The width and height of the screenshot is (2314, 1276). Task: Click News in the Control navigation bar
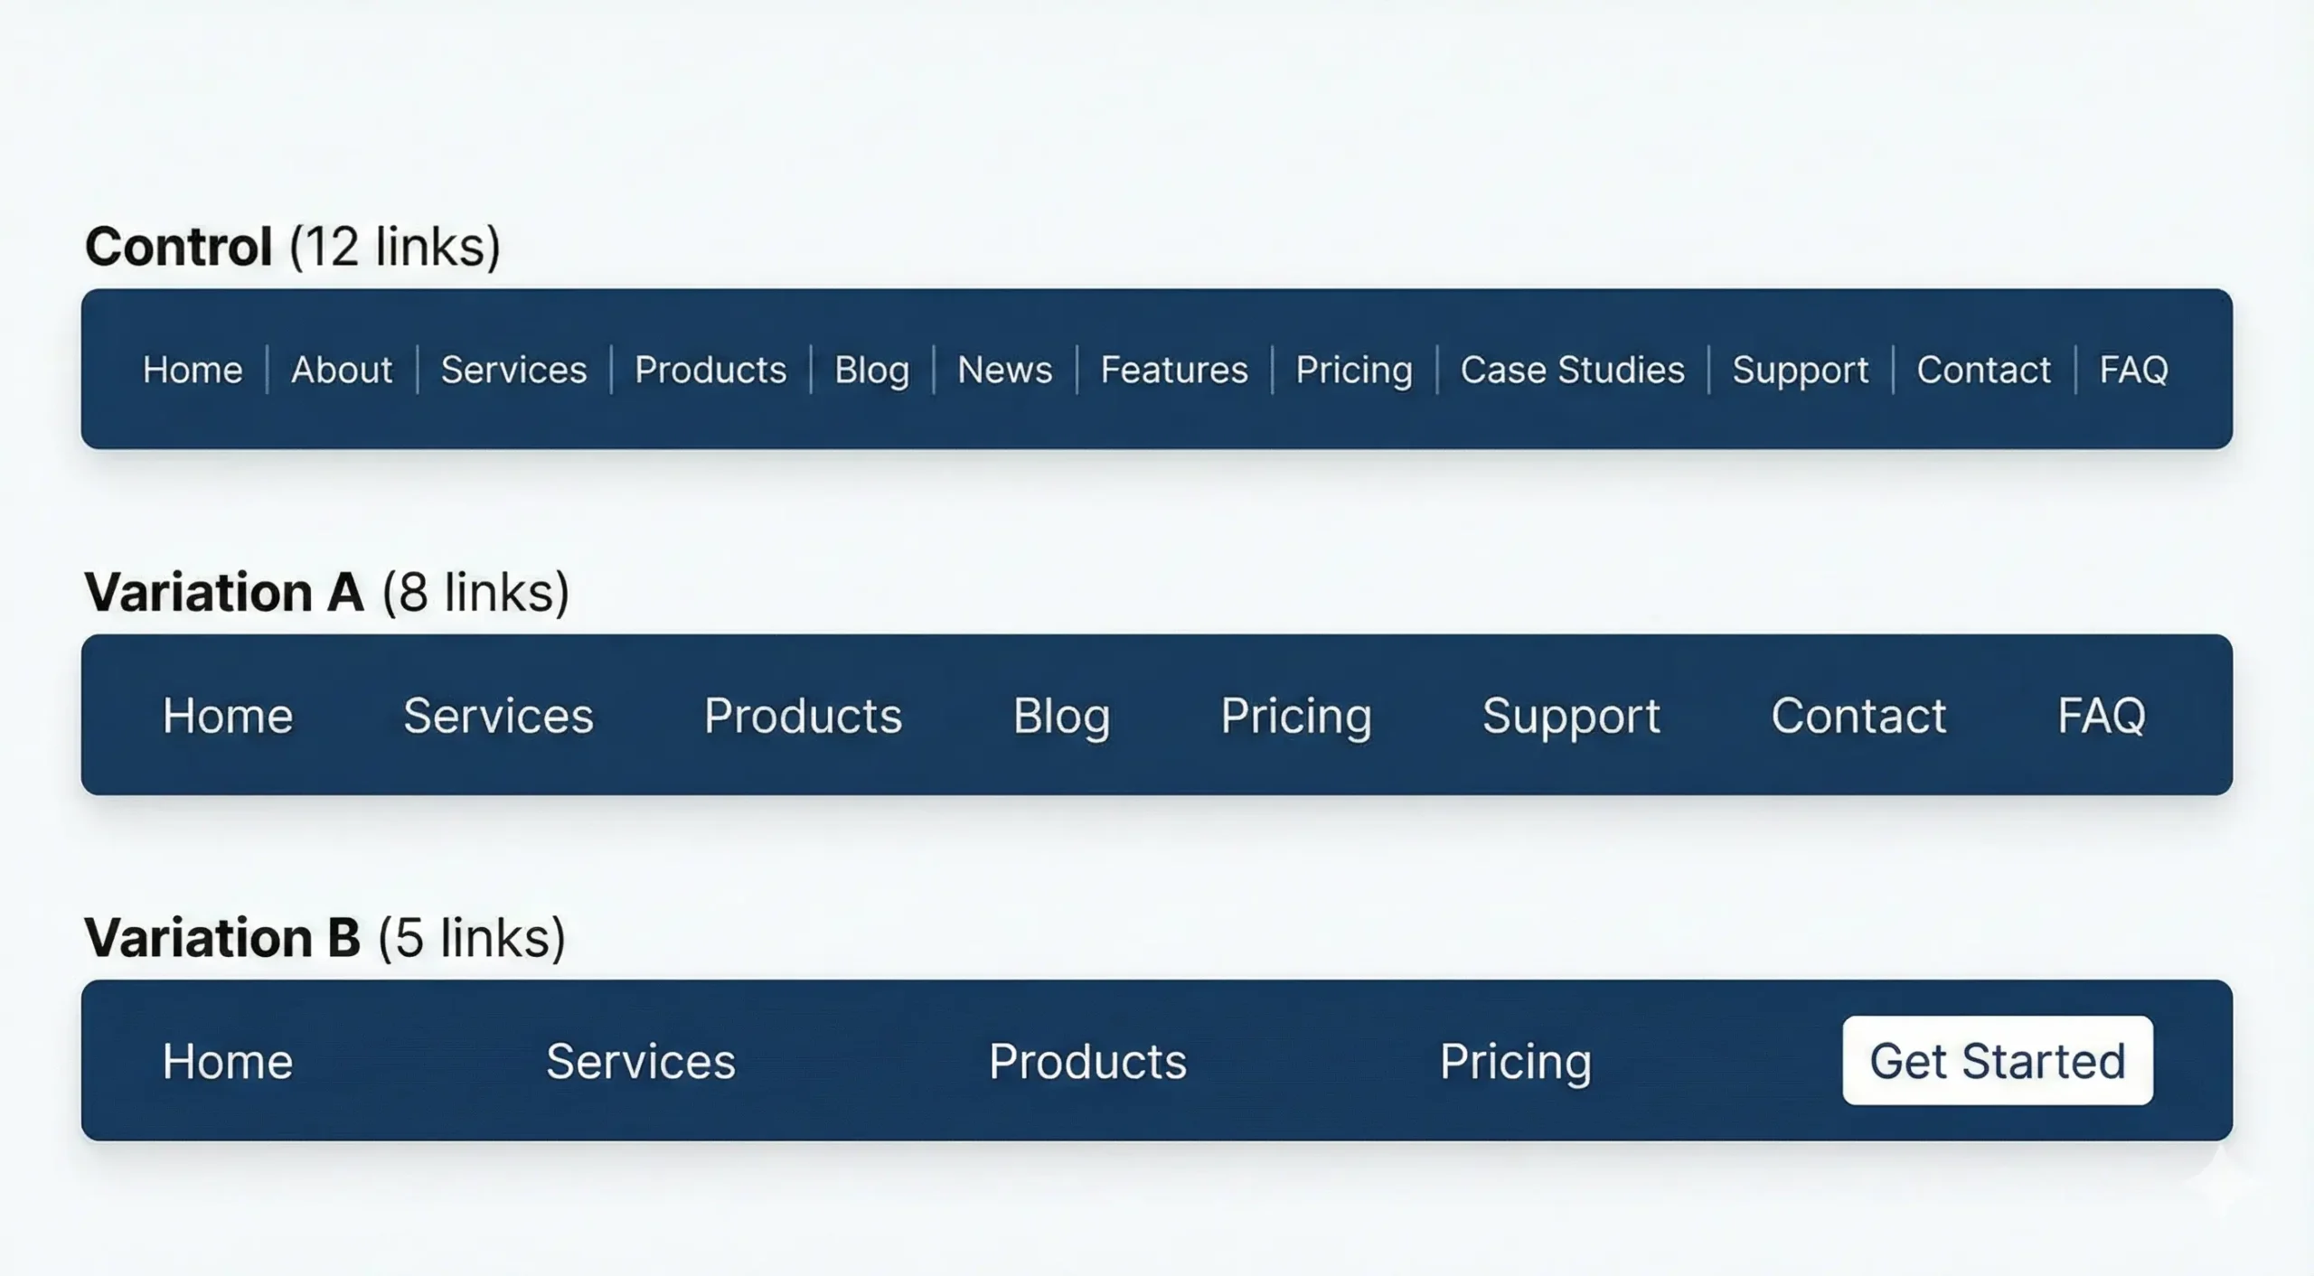coord(1004,370)
